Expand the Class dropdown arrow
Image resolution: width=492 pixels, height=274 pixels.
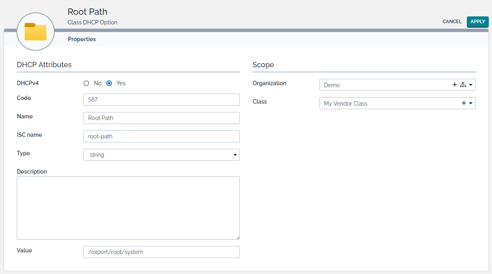click(471, 104)
